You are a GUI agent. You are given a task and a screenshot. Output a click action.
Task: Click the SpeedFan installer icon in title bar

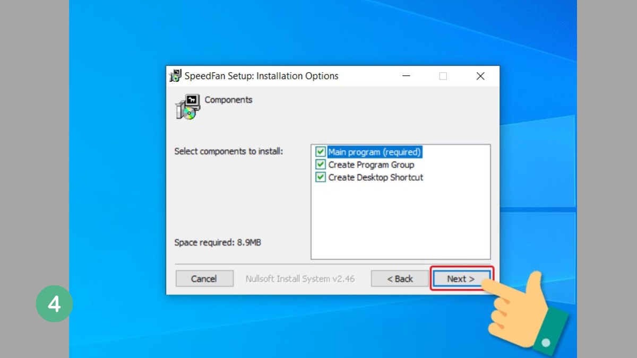pyautogui.click(x=175, y=76)
